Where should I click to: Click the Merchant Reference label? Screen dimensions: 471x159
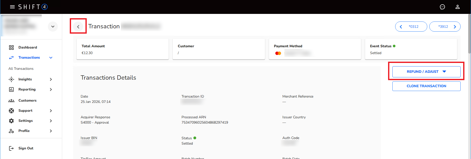click(298, 97)
